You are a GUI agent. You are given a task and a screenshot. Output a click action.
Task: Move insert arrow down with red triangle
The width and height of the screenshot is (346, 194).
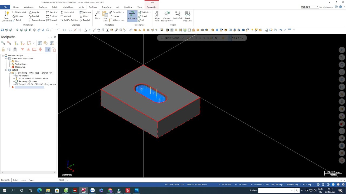click(x=22, y=49)
